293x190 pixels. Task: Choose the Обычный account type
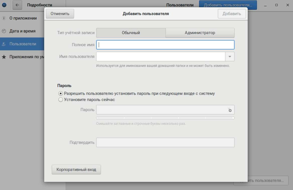[131, 33]
